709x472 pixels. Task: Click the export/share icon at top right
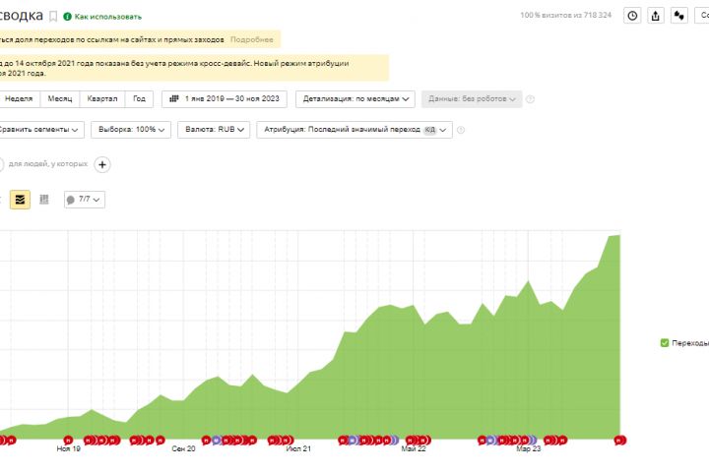pos(656,16)
